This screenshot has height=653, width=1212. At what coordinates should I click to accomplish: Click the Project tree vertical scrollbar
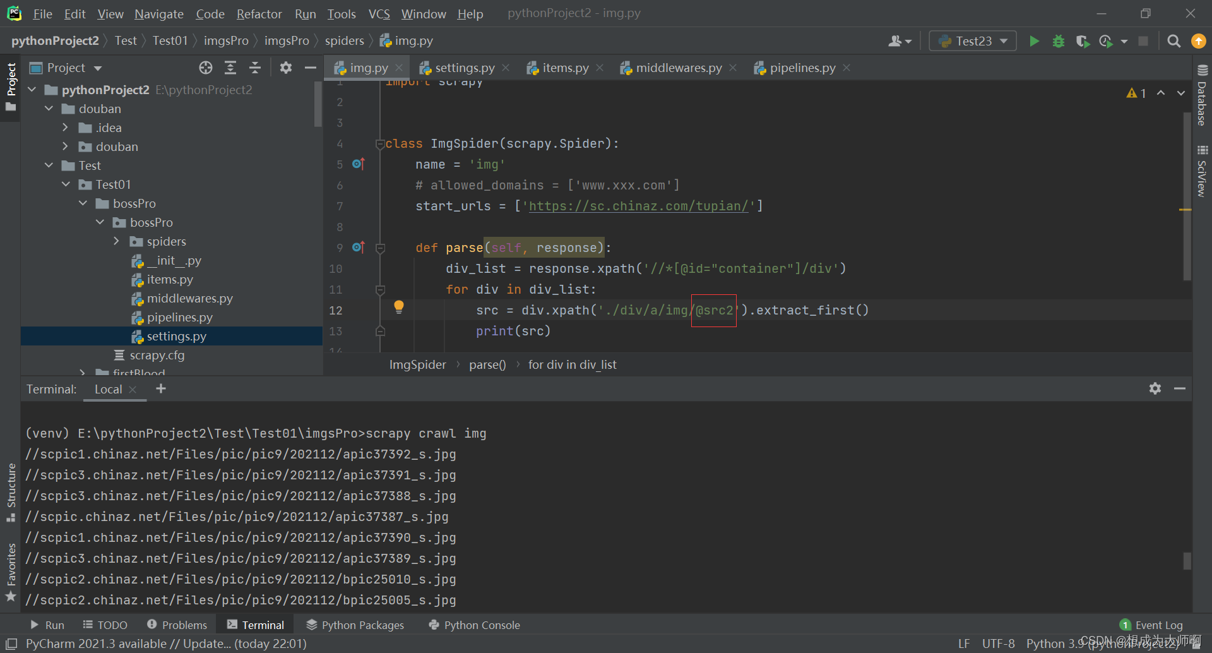tap(318, 104)
